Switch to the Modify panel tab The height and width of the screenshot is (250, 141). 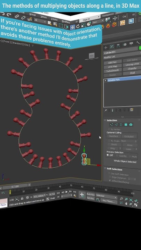coord(112,47)
